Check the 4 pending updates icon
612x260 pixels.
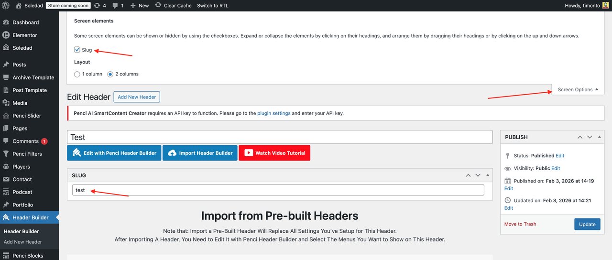(x=100, y=5)
